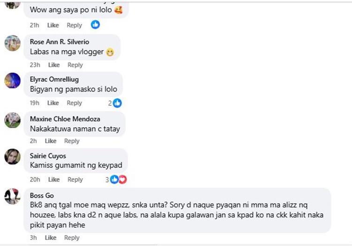Open Elyrac Omrelliug's profile picture
Image resolution: width=352 pixels, height=246 pixels.
pos(13,80)
